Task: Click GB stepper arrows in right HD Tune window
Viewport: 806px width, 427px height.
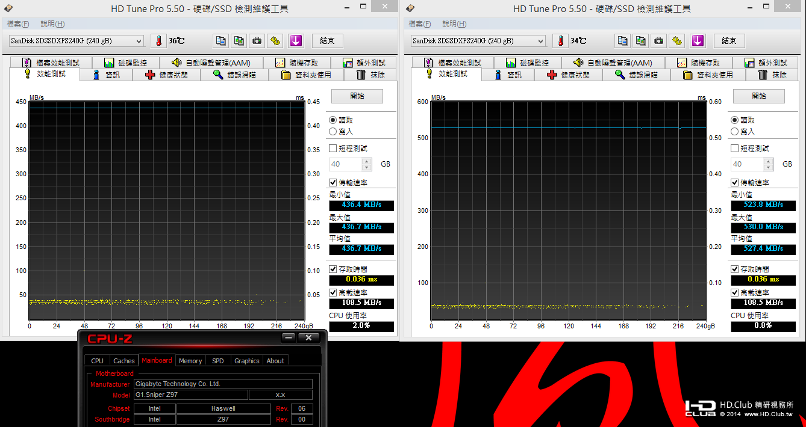Action: tap(769, 164)
